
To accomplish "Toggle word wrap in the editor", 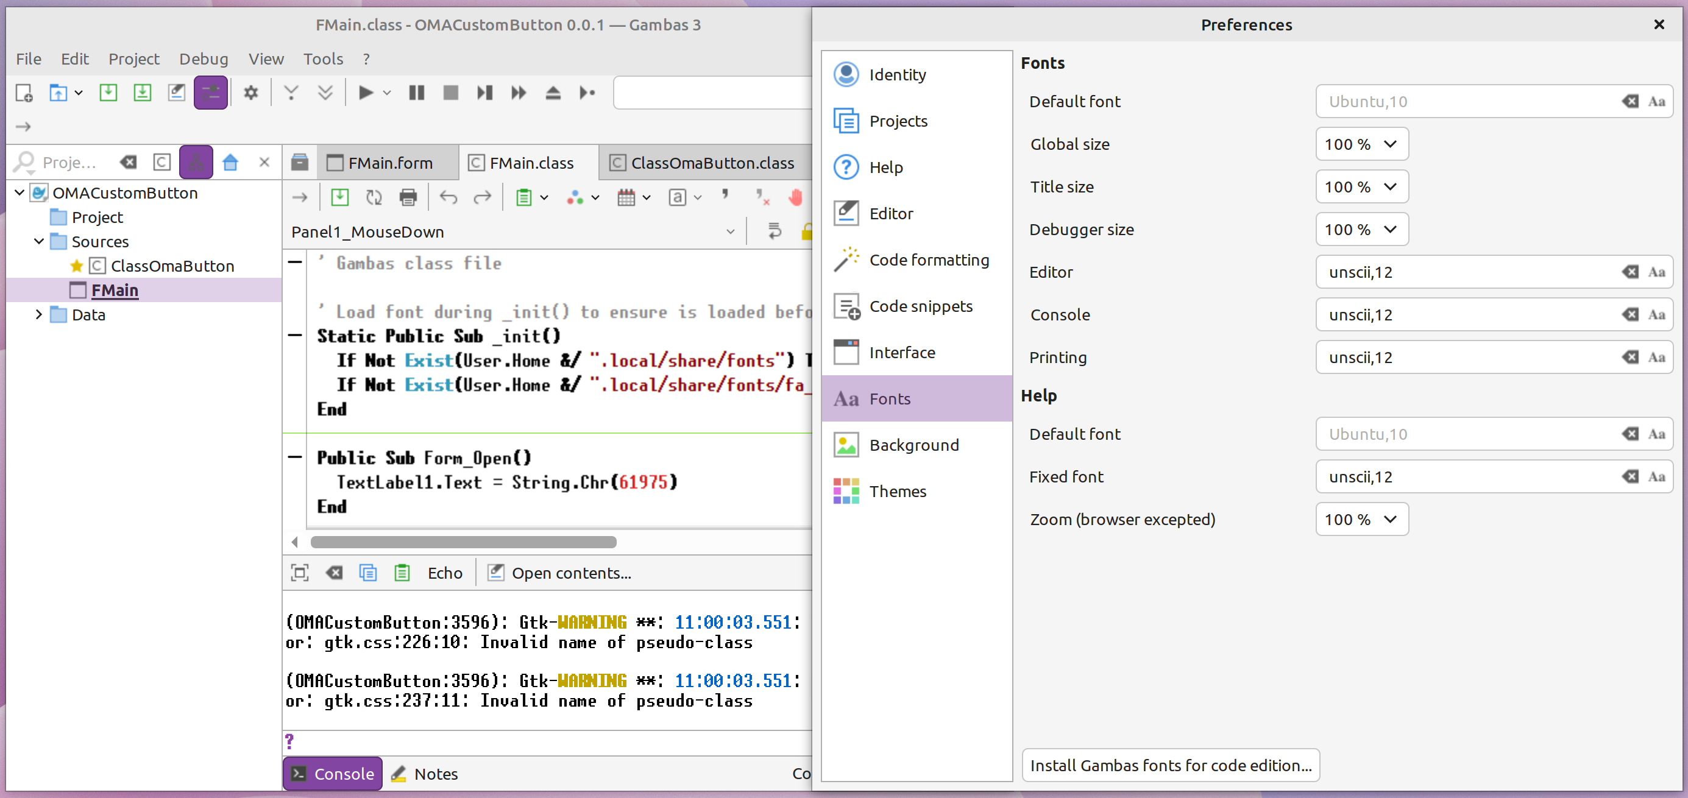I will (x=774, y=231).
